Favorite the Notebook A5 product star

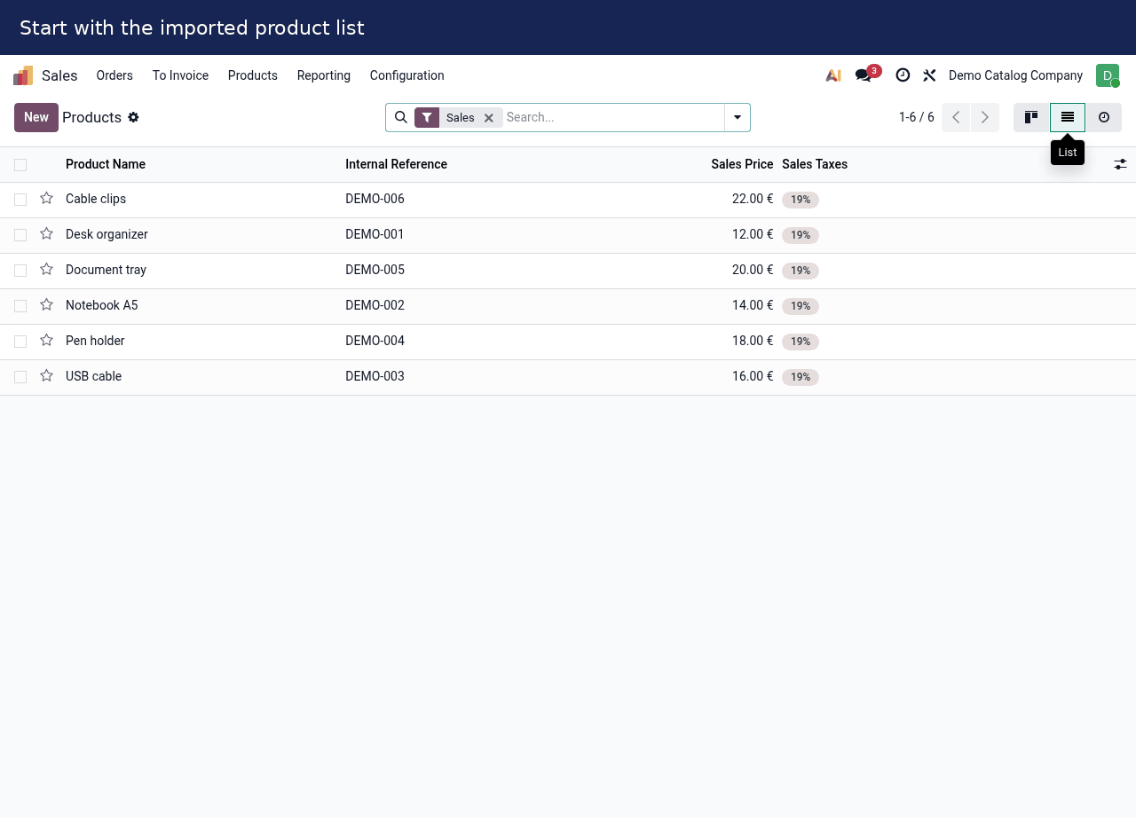(x=46, y=305)
